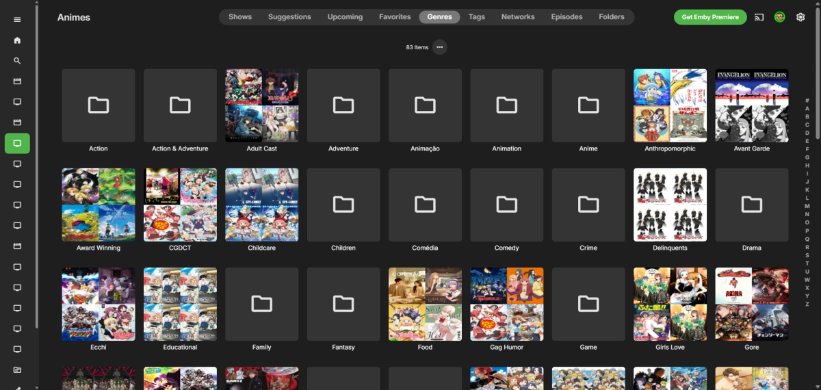Click the folder icon on the Fantasy card
The height and width of the screenshot is (390, 821).
[343, 304]
